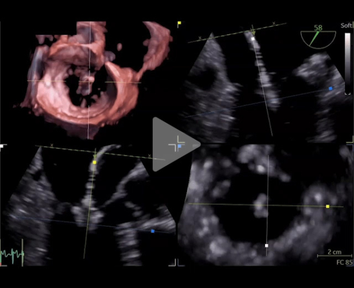Click the white corner marker of bottom-left pane
Image resolution: width=354 pixels, height=288 pixels.
[x=2, y=146]
